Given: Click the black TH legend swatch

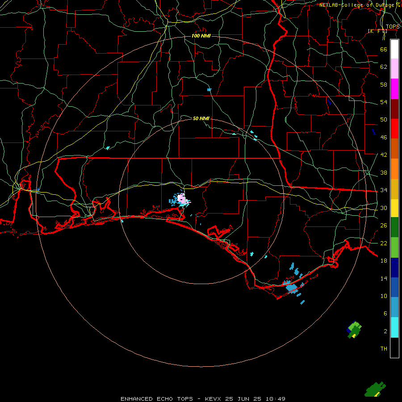Looking at the screenshot, I should pos(394,348).
